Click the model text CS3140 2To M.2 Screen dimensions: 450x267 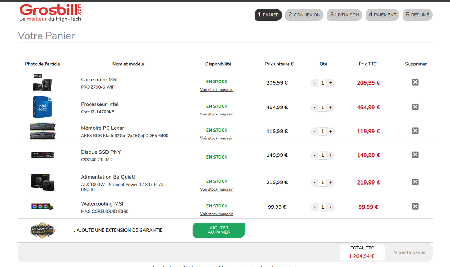tap(97, 160)
